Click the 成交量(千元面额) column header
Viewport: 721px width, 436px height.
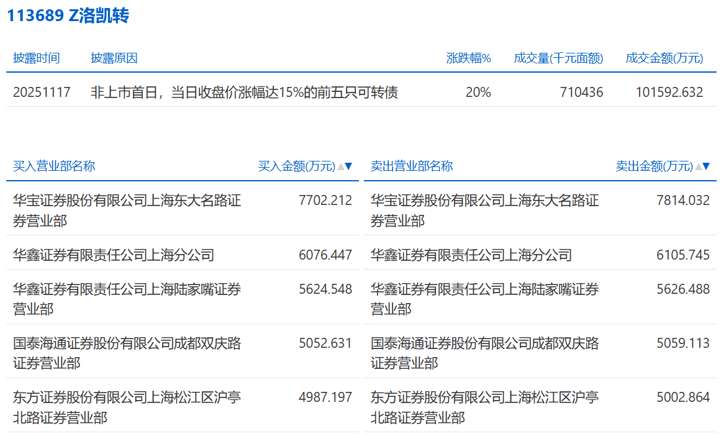tap(558, 58)
